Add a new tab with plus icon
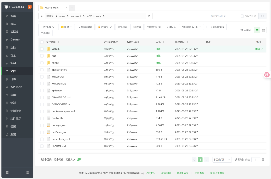The height and width of the screenshot is (179, 271). (x=72, y=8)
